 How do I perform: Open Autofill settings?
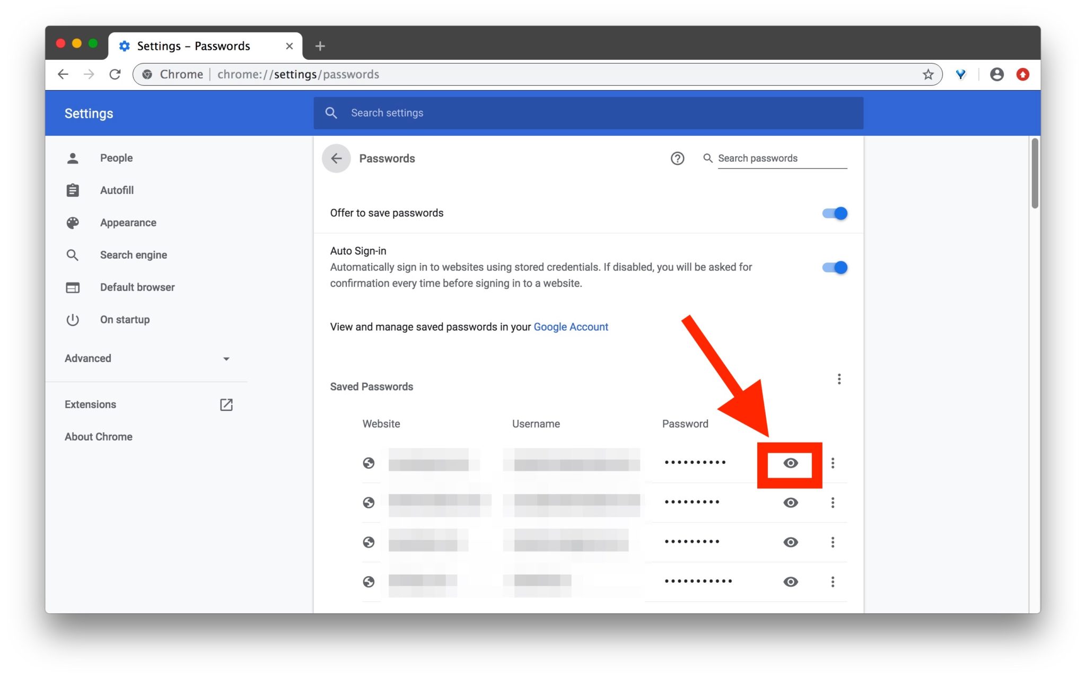pos(117,190)
